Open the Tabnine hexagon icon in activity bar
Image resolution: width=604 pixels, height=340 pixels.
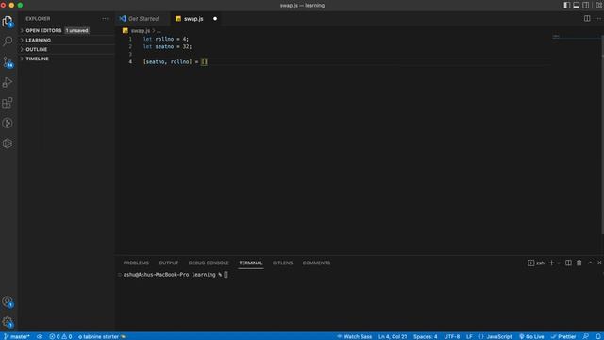[x=8, y=144]
